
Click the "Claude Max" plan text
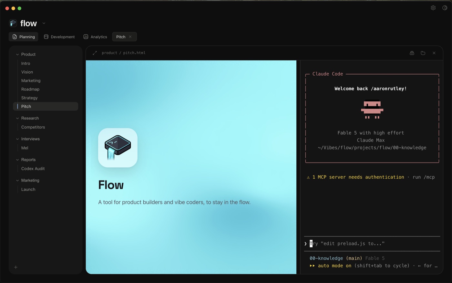(371, 140)
